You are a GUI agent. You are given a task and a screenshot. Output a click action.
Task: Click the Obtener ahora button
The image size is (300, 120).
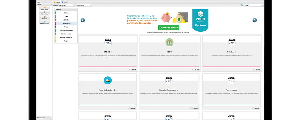tap(169, 28)
